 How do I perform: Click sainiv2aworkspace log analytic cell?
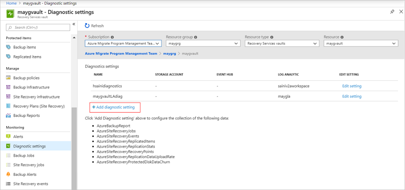[293, 86]
